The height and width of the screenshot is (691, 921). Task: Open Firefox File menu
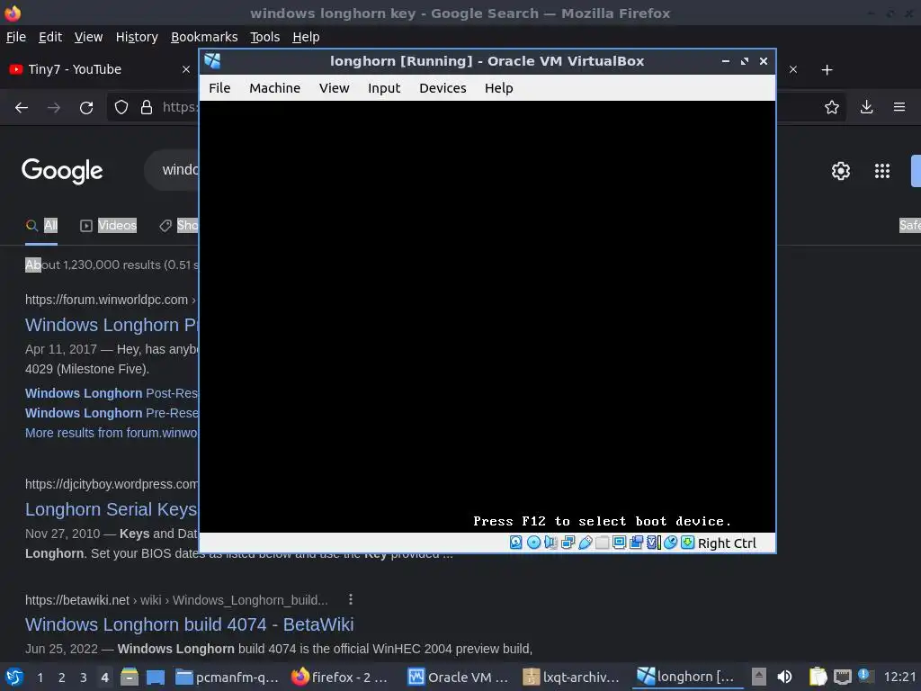coord(16,37)
